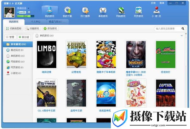
Task: Switch to the 极品飞车16 tab
Action: 58,22
